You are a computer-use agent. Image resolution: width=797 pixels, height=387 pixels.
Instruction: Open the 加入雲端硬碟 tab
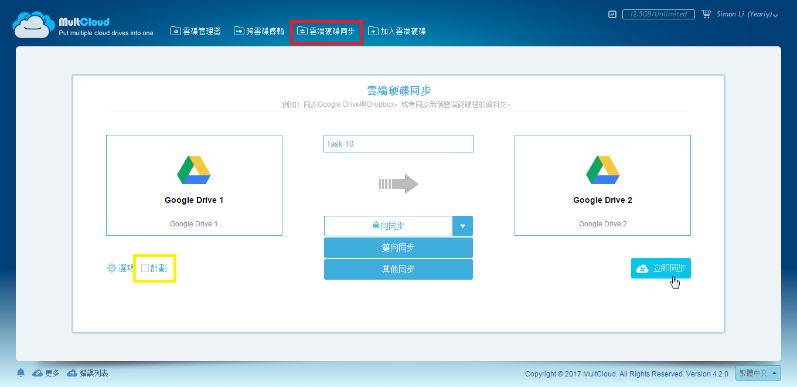pos(397,31)
